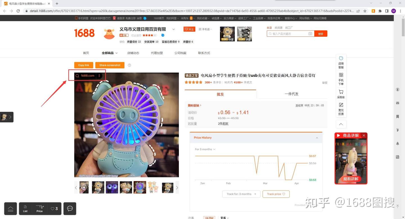Expand the 'For 3 months' dropdown in Price History
405x219 pixels.
coord(205,149)
